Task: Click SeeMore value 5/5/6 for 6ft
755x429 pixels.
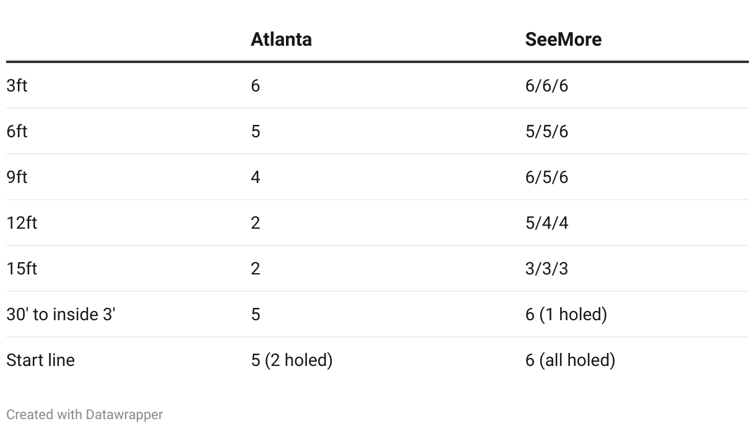Action: [x=546, y=131]
